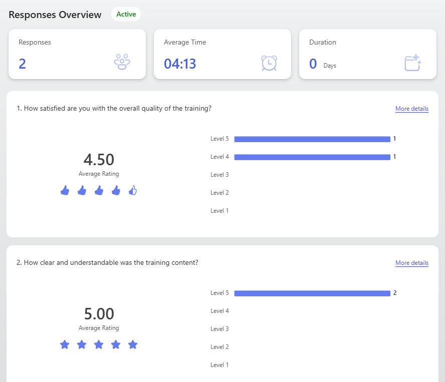Image resolution: width=445 pixels, height=382 pixels.
Task: Select the fifth thumbs-up icon under Average Rating
Action: (133, 191)
